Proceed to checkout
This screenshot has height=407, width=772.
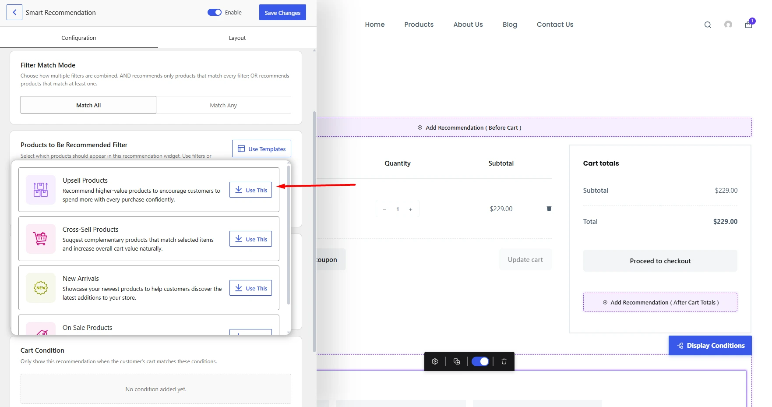660,261
